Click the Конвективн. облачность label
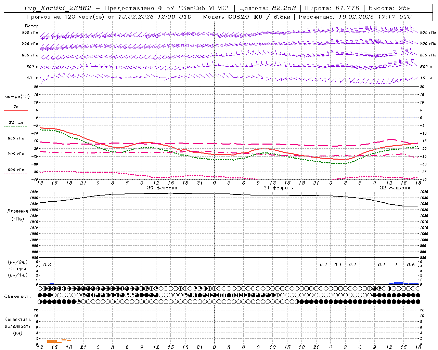This screenshot has height=350, width=438. pos(17,323)
